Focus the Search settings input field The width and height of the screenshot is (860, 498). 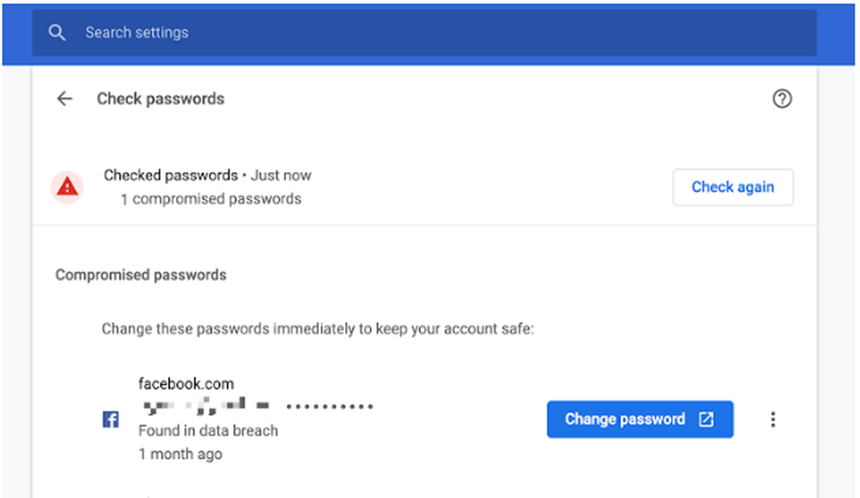point(424,33)
